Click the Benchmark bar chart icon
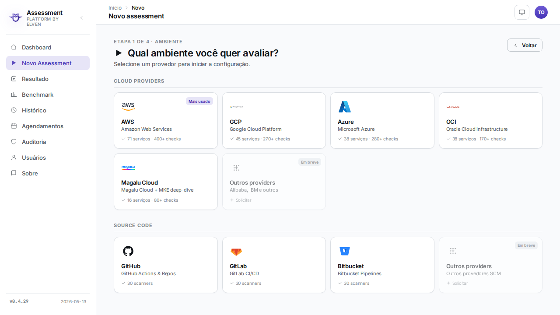 14,94
